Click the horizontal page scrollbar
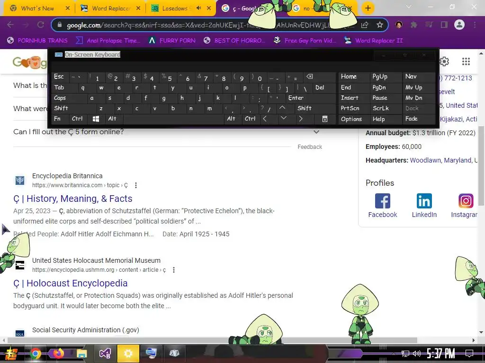The image size is (485, 363). 212,340
